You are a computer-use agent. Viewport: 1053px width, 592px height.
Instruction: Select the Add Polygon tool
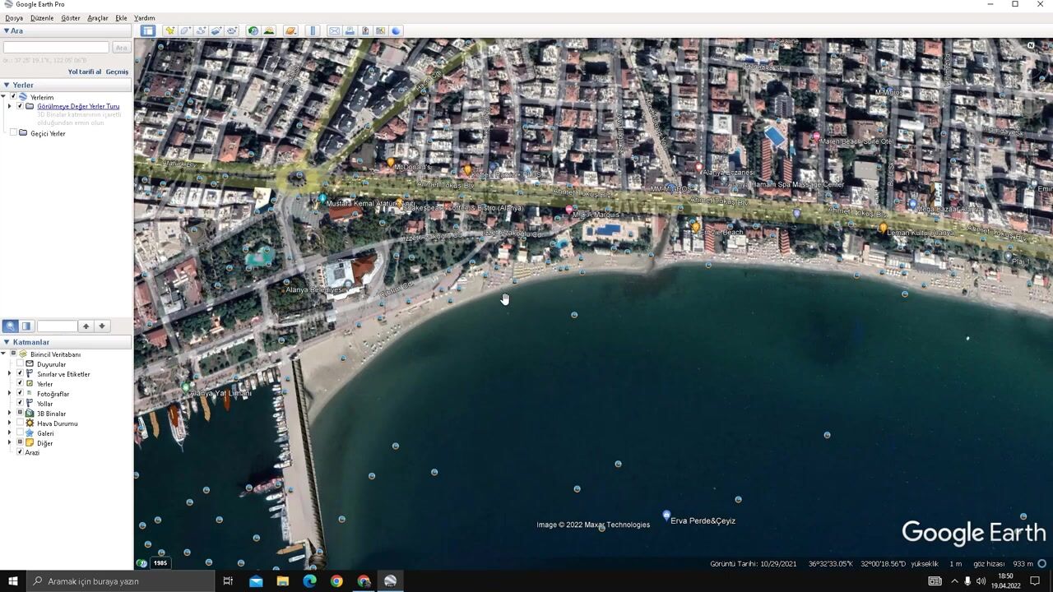[185, 30]
